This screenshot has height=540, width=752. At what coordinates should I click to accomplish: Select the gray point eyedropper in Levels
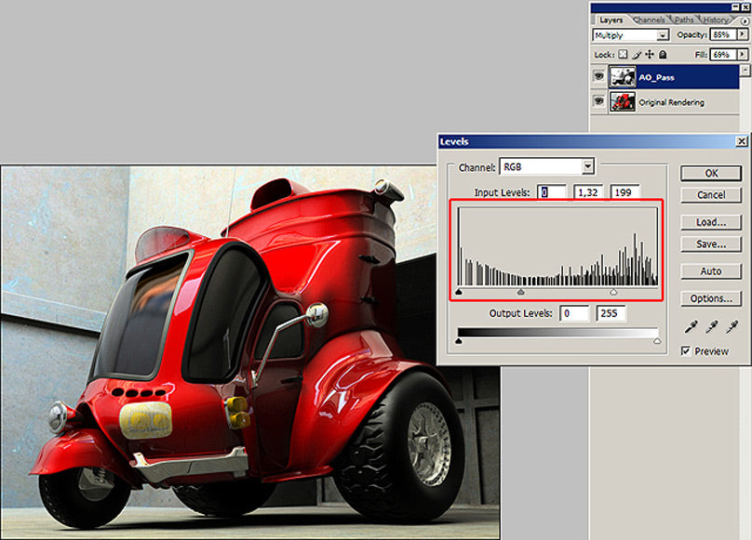[x=713, y=326]
